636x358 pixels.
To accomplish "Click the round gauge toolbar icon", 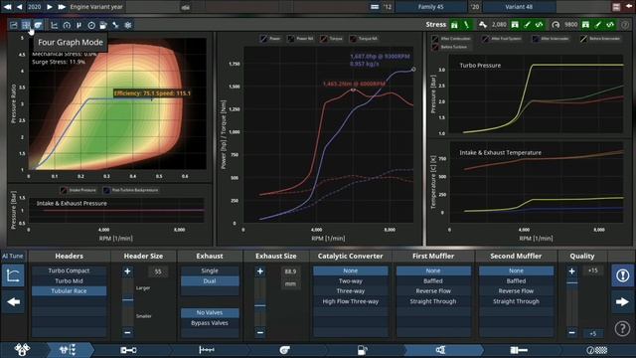I will point(67,25).
